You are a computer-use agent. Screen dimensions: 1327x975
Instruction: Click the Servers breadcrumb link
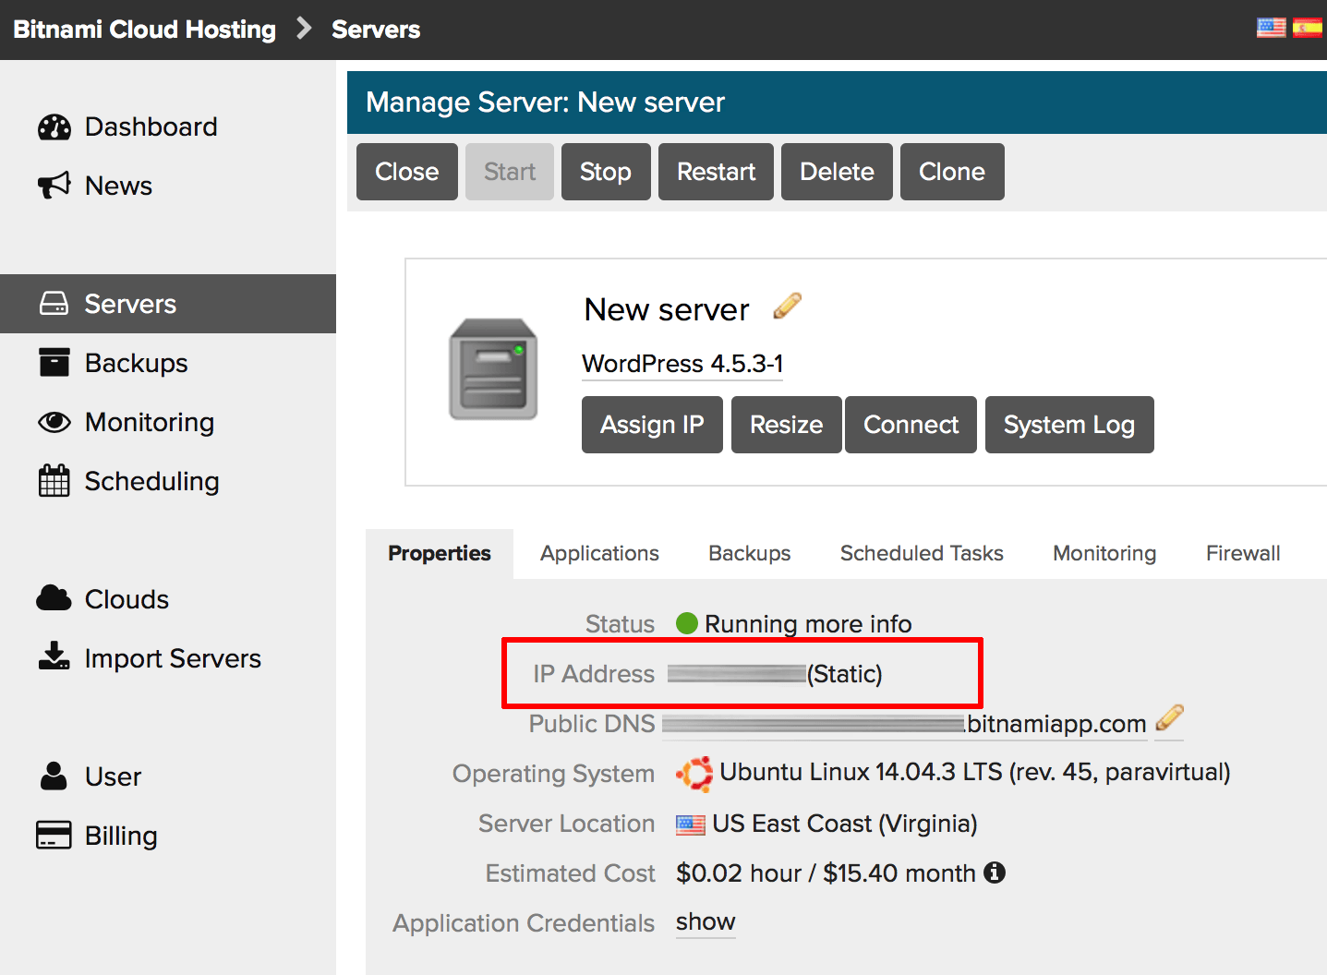(376, 30)
